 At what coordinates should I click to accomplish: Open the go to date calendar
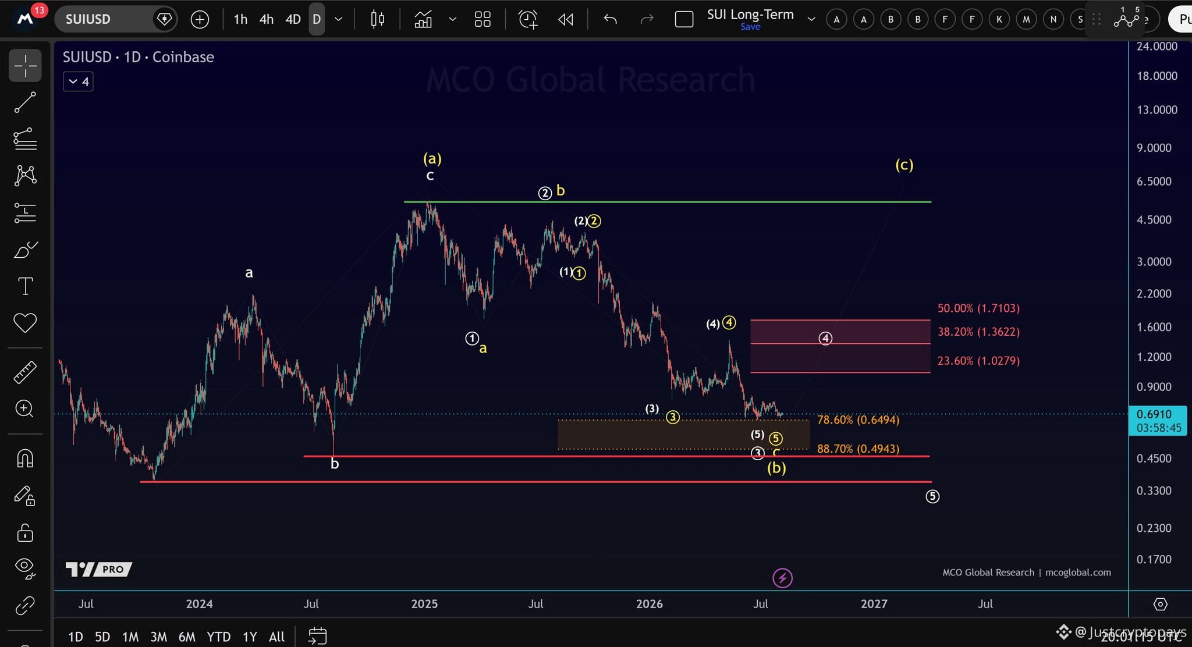coord(317,636)
